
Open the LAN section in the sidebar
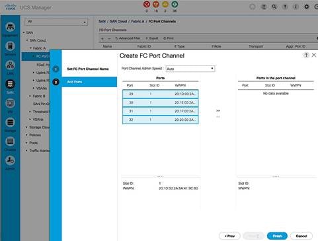point(10,65)
